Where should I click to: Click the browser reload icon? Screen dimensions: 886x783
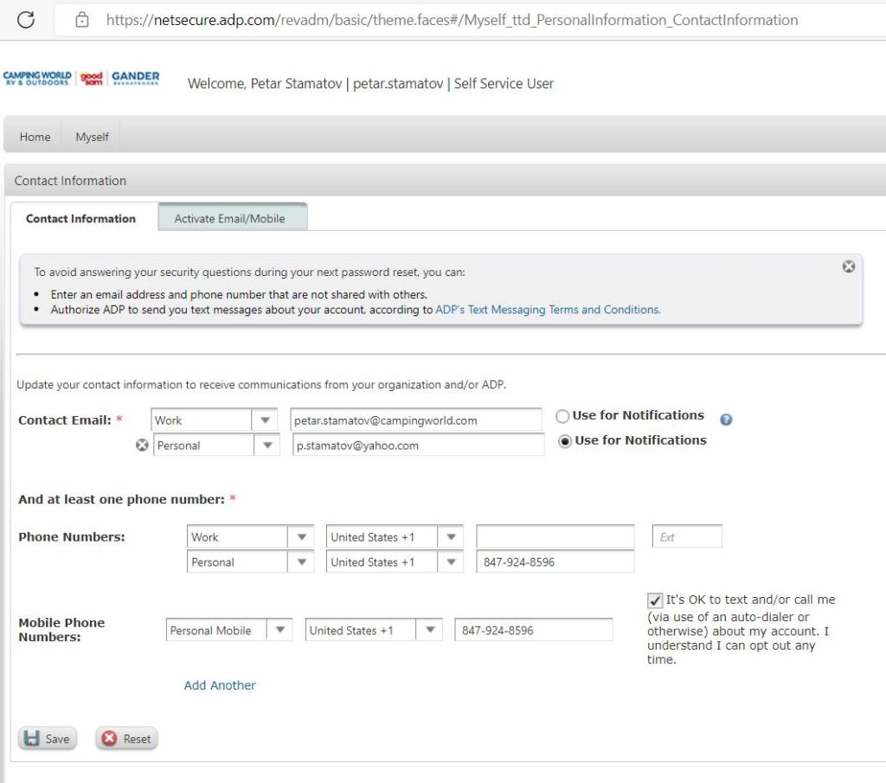tap(26, 20)
